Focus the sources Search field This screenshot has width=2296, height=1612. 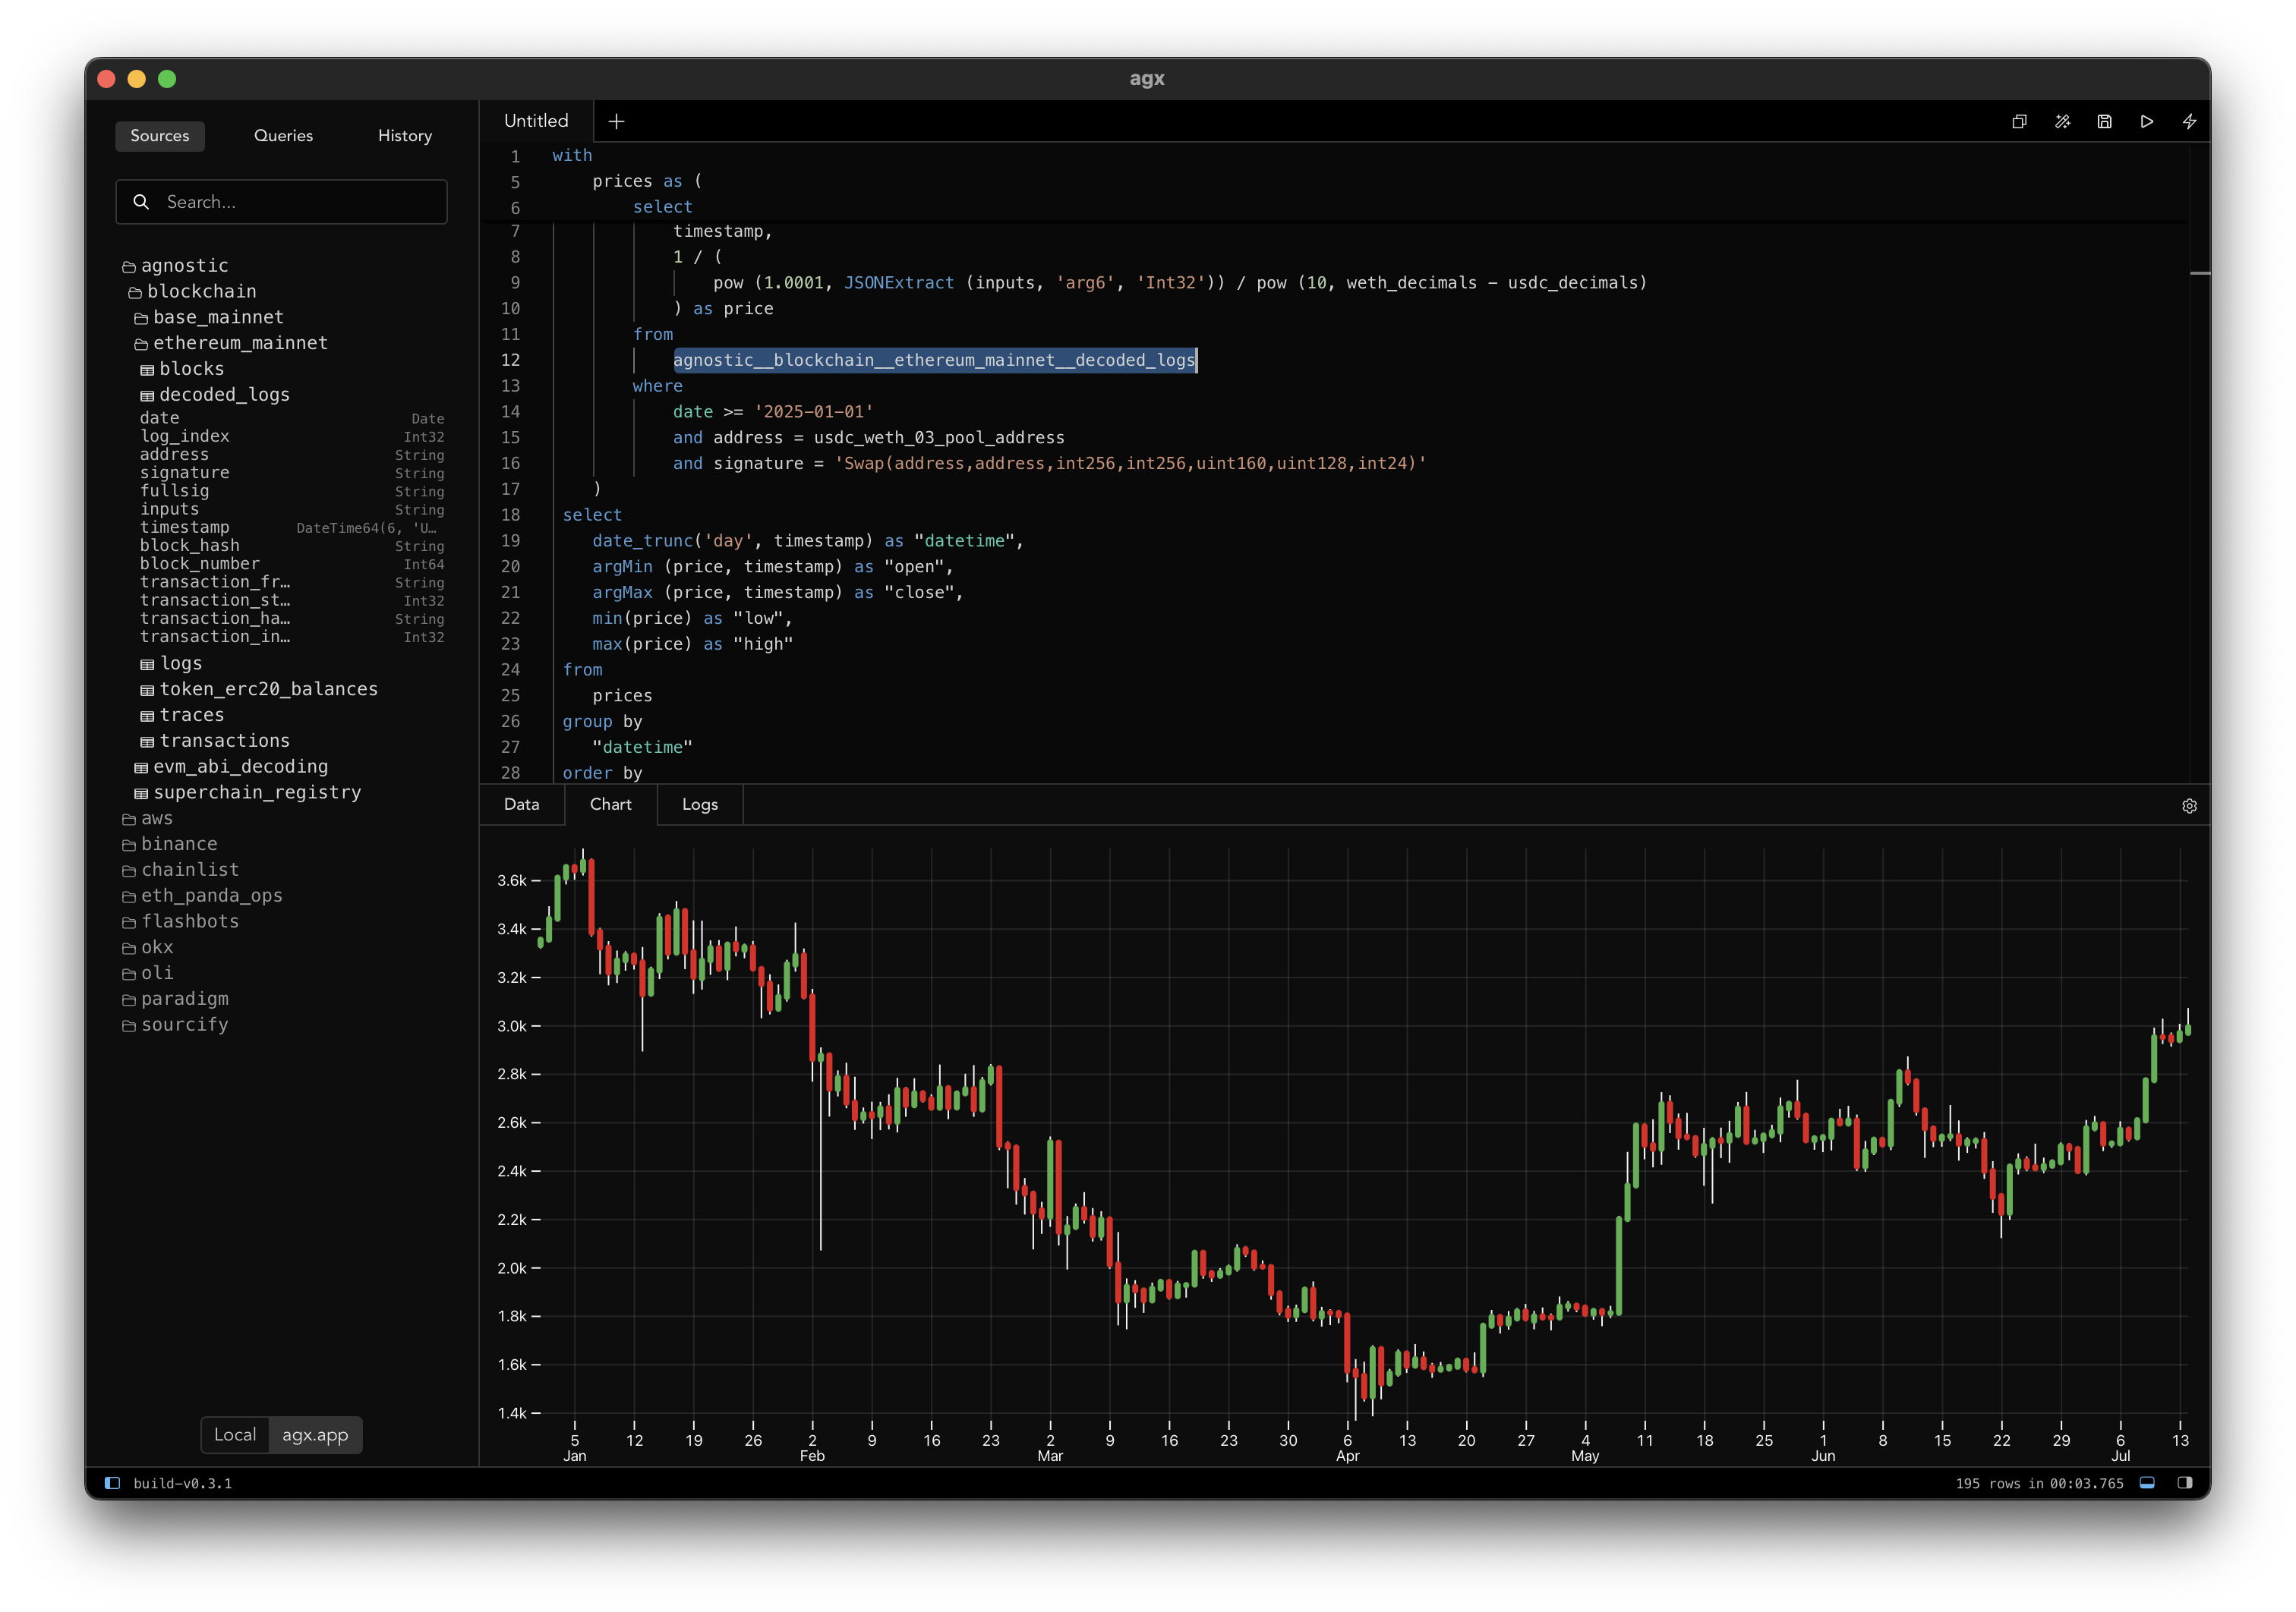tap(281, 202)
